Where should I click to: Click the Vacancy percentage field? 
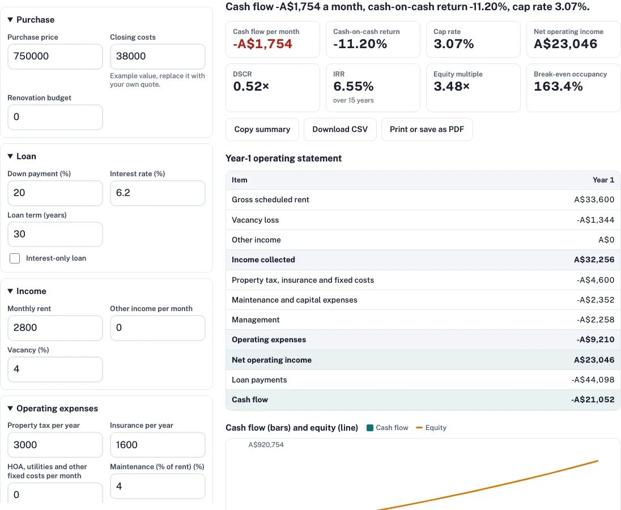point(55,369)
